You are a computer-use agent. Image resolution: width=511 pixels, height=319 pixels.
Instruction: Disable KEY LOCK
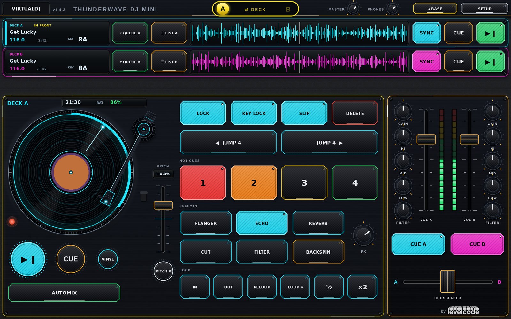(x=254, y=113)
